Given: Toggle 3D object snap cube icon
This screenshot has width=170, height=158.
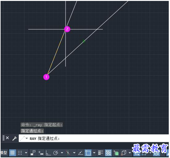Looking at the screenshot, I should point(124,153).
